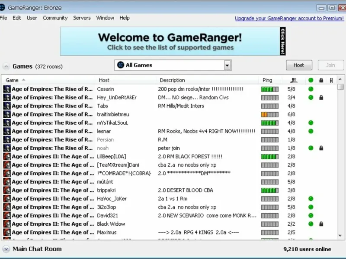Open the File menu

3,18
